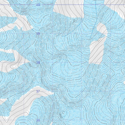Click the grid label 39

tap(38, 34)
